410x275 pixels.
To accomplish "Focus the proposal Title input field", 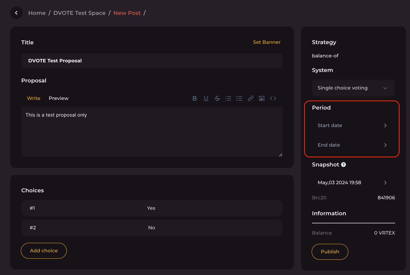I will [x=152, y=61].
